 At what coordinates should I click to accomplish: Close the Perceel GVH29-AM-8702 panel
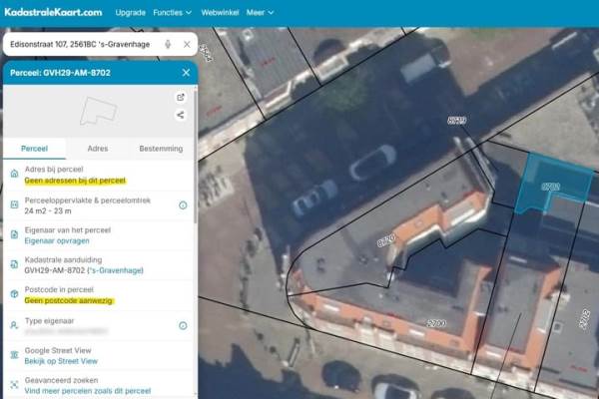[186, 73]
